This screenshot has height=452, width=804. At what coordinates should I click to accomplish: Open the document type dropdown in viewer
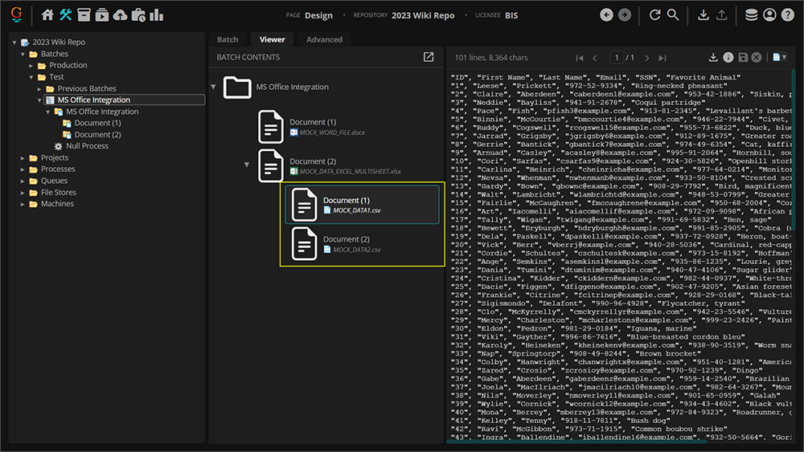click(x=778, y=58)
